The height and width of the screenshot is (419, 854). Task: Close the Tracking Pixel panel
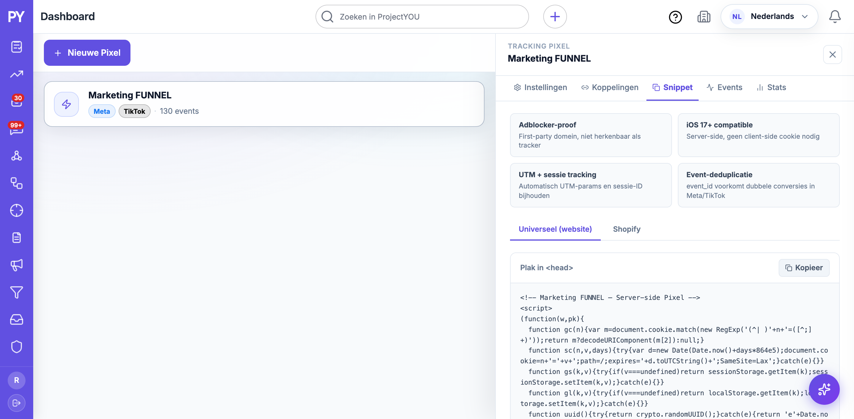pyautogui.click(x=832, y=55)
